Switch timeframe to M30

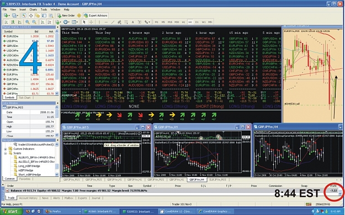(177, 22)
